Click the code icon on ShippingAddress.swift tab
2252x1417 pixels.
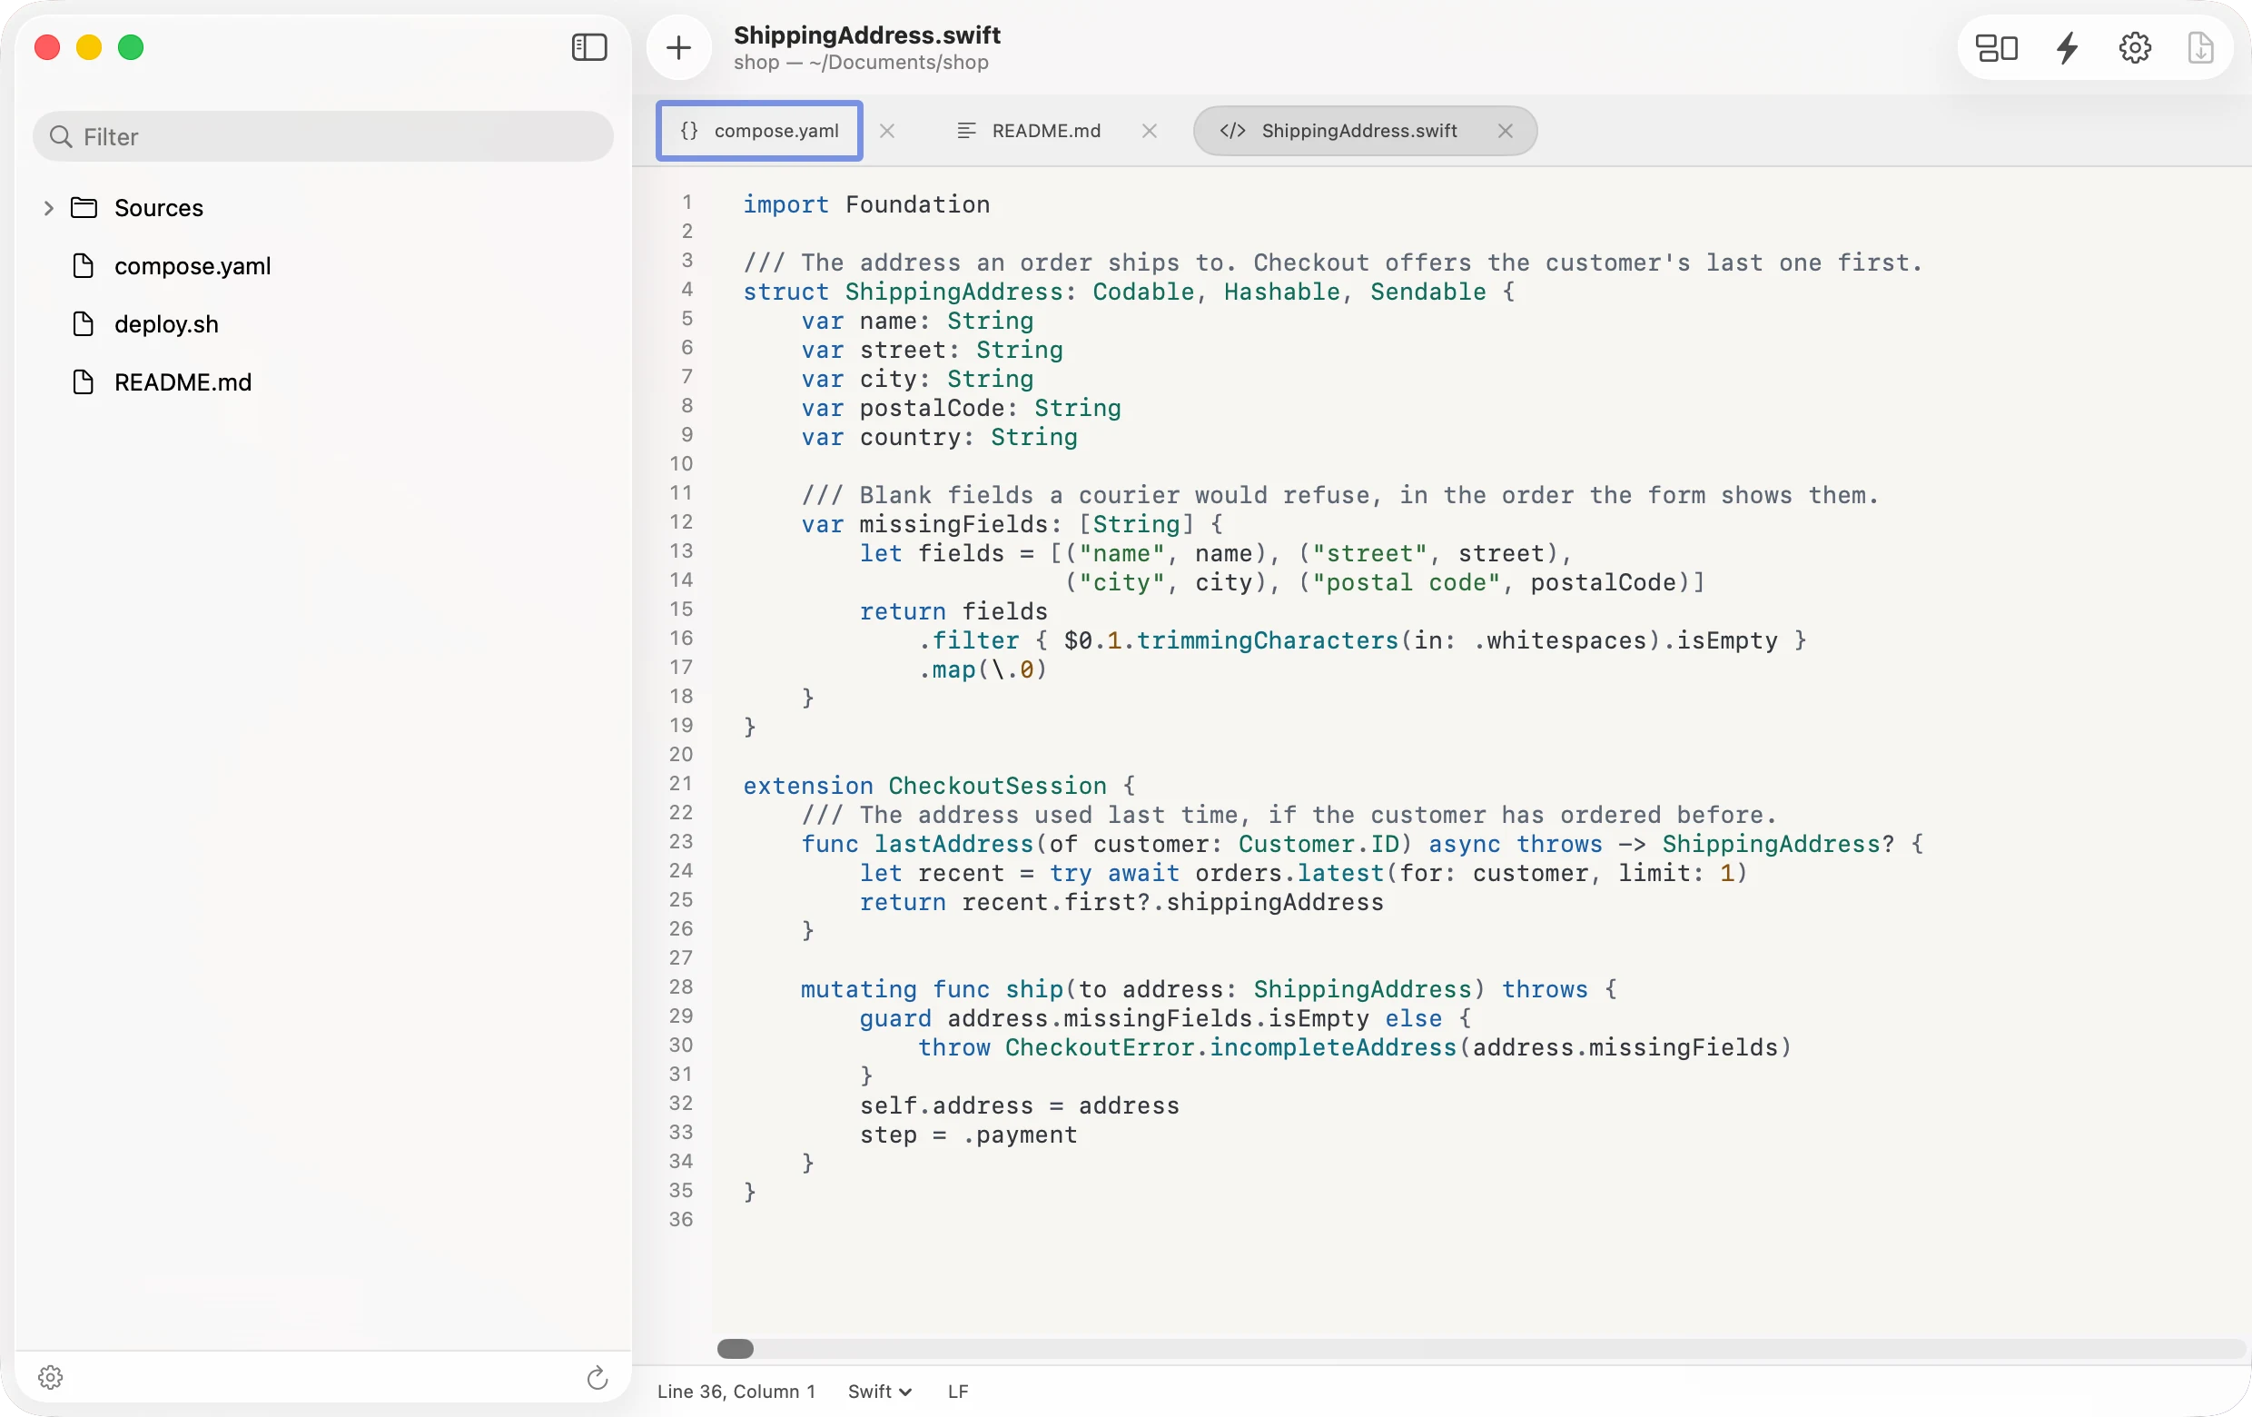[x=1232, y=131]
